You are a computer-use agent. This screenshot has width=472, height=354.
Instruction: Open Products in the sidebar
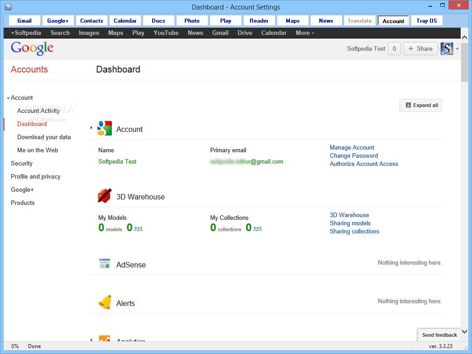pyautogui.click(x=23, y=203)
